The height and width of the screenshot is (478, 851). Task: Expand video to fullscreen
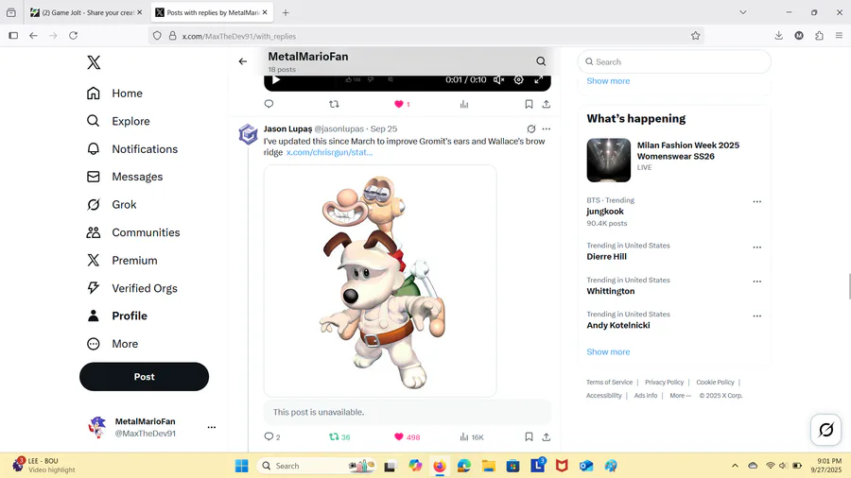tap(538, 80)
